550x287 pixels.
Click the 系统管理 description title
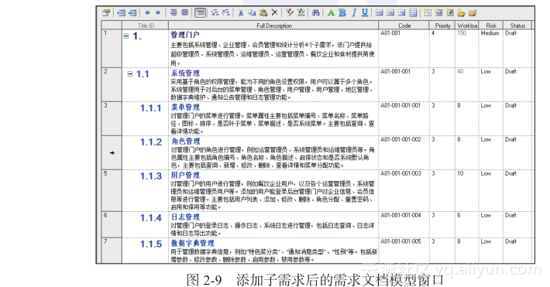point(185,73)
